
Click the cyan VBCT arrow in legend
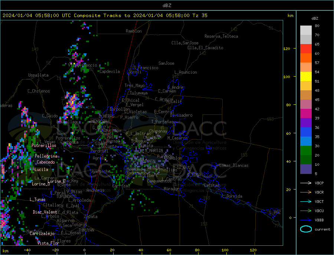click(x=306, y=201)
